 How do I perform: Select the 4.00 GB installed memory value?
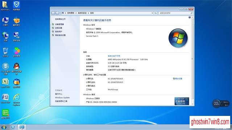[x=117, y=63]
